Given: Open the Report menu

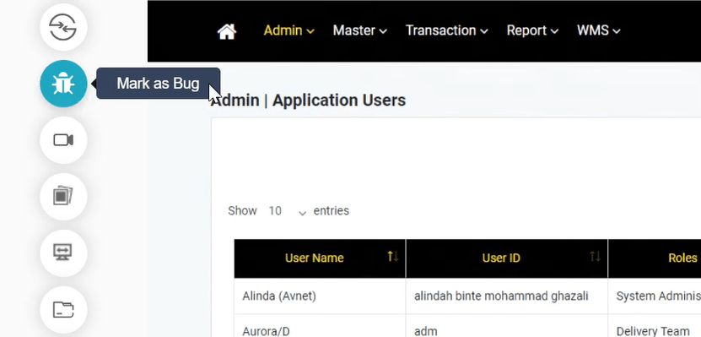Looking at the screenshot, I should (532, 30).
